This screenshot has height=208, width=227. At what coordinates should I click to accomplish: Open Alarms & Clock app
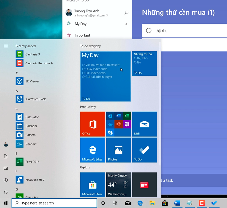click(x=34, y=99)
